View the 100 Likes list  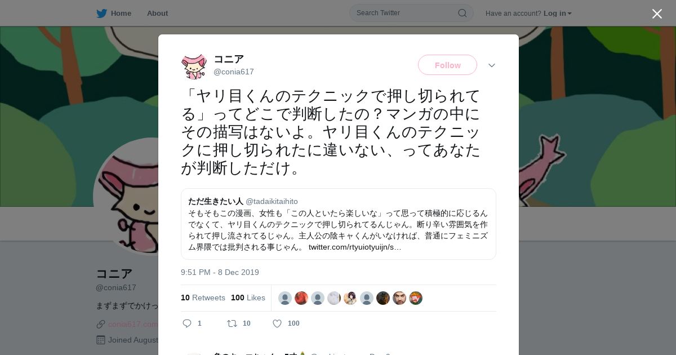click(x=248, y=298)
